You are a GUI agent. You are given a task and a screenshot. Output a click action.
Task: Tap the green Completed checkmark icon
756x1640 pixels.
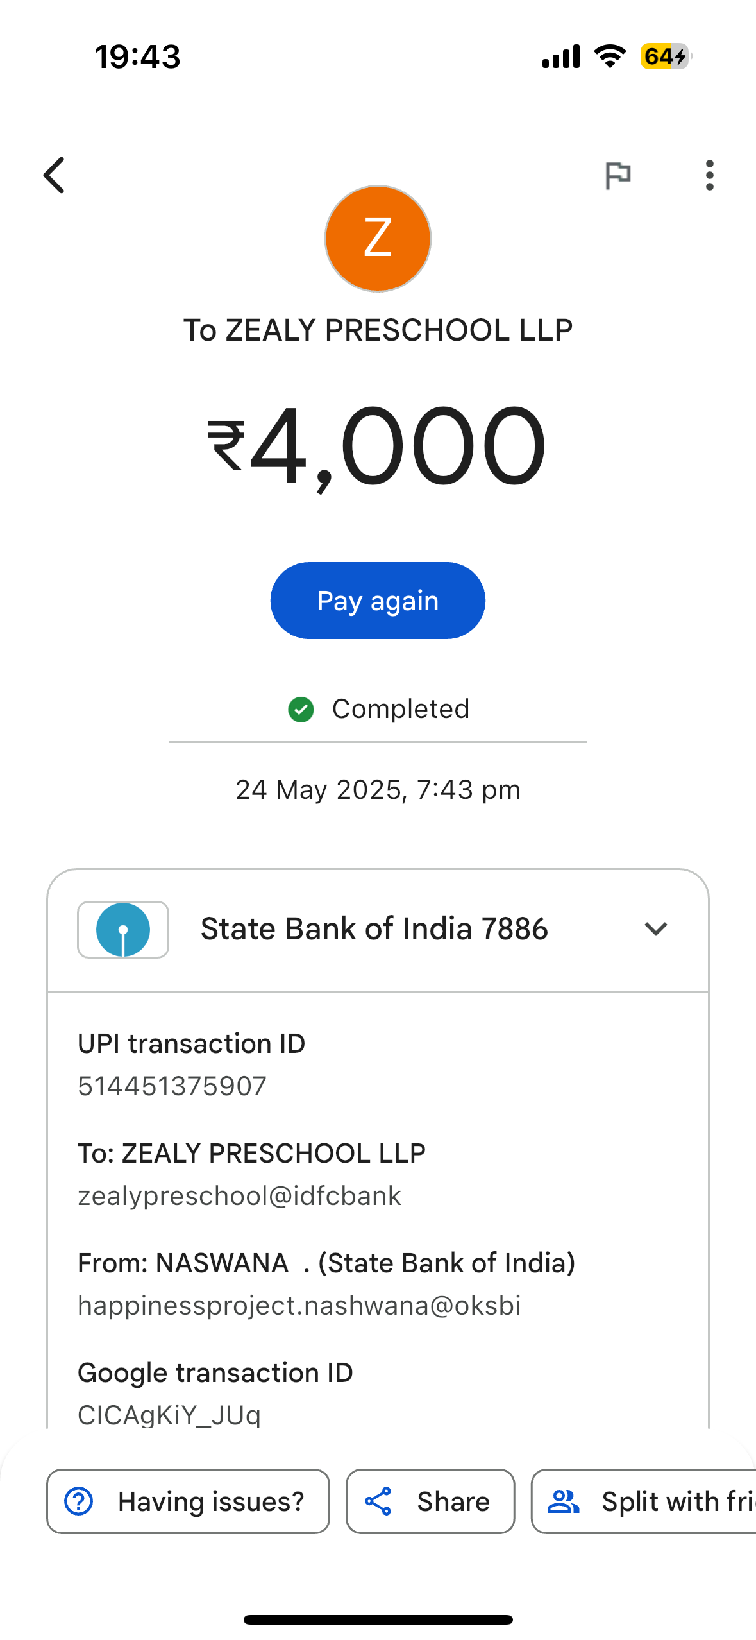301,710
